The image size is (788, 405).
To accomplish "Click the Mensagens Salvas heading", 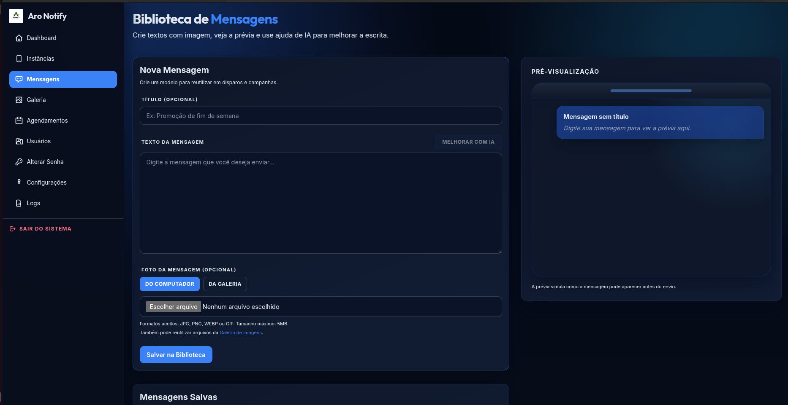I will click(179, 397).
